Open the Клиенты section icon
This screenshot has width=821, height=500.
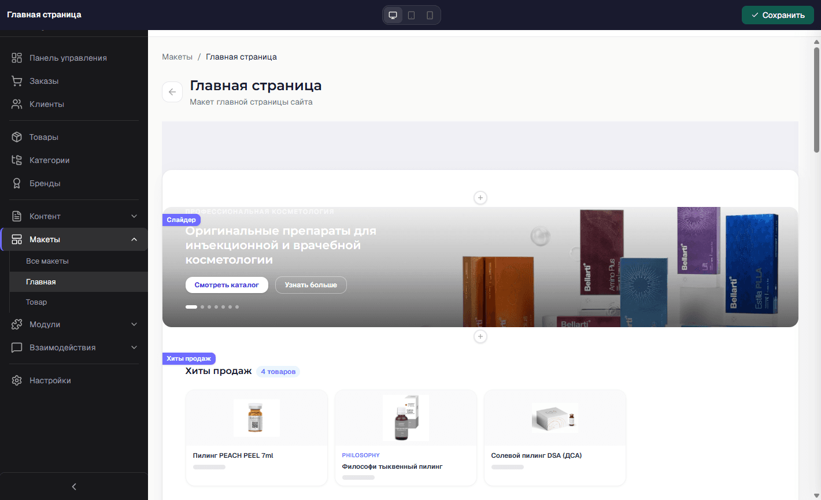[17, 104]
